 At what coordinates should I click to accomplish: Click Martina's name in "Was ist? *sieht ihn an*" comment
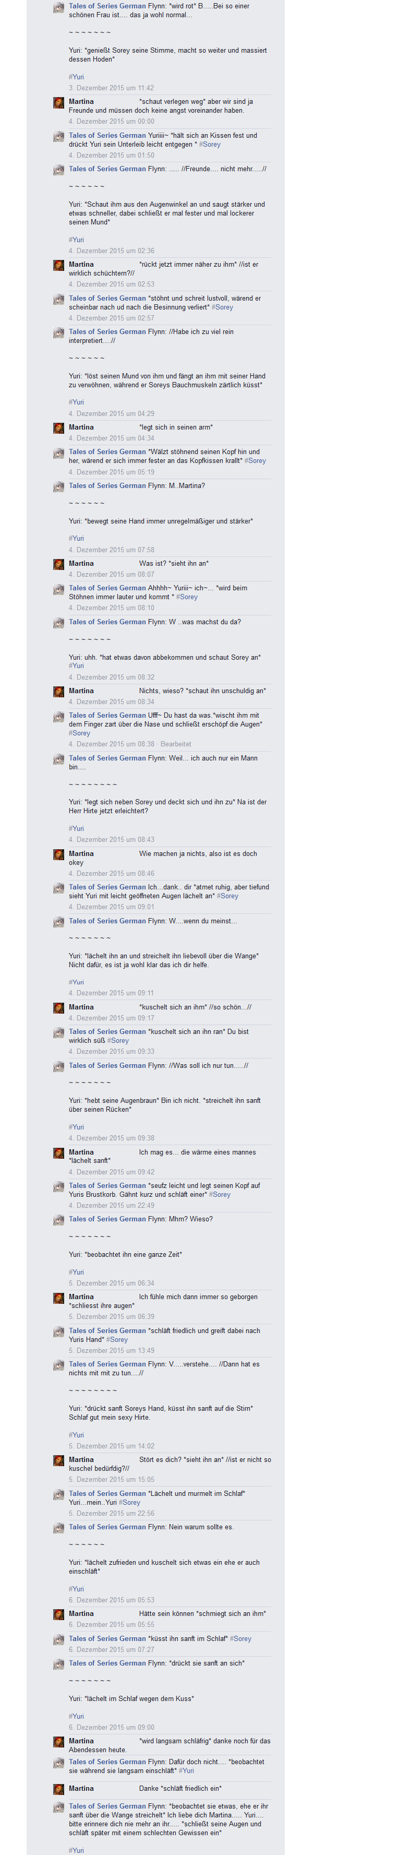(x=81, y=563)
